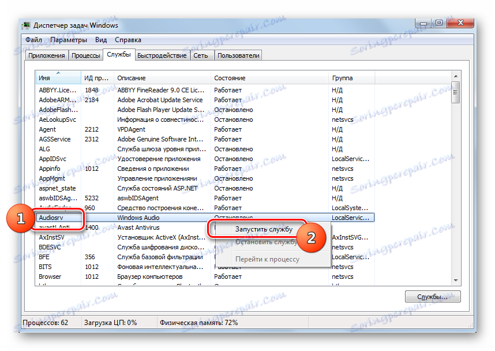Open the Пользователи tab
The image size is (495, 351).
point(238,55)
